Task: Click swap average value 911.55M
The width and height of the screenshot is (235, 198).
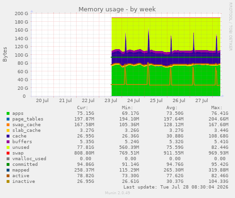Action: pos(174,153)
